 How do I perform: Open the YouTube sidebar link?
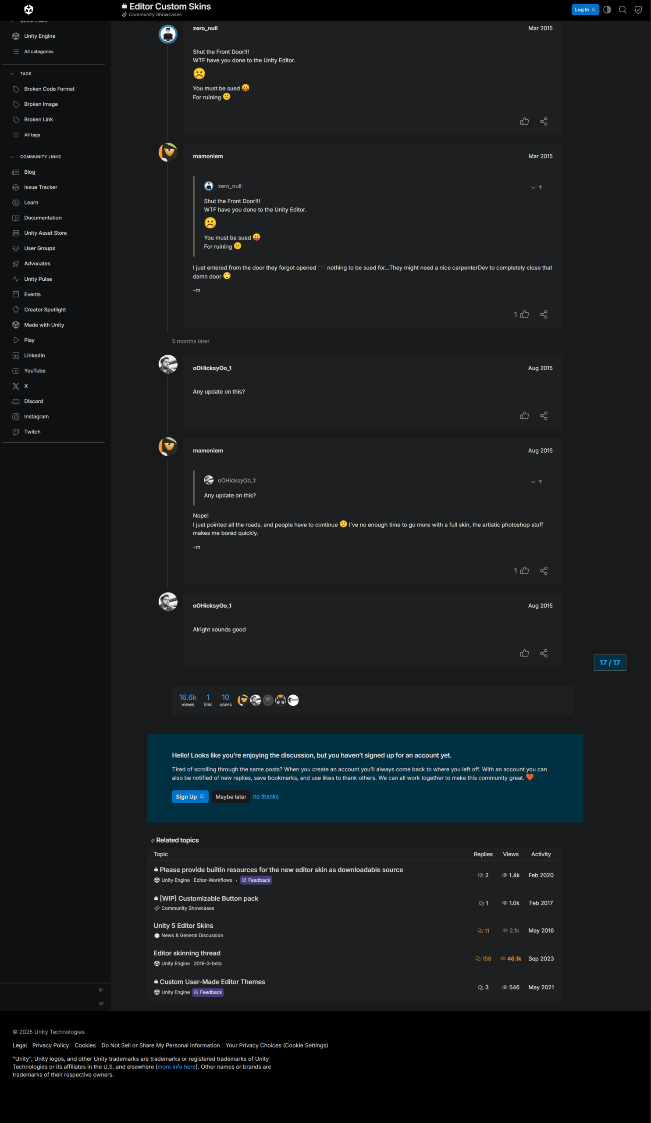coord(35,371)
